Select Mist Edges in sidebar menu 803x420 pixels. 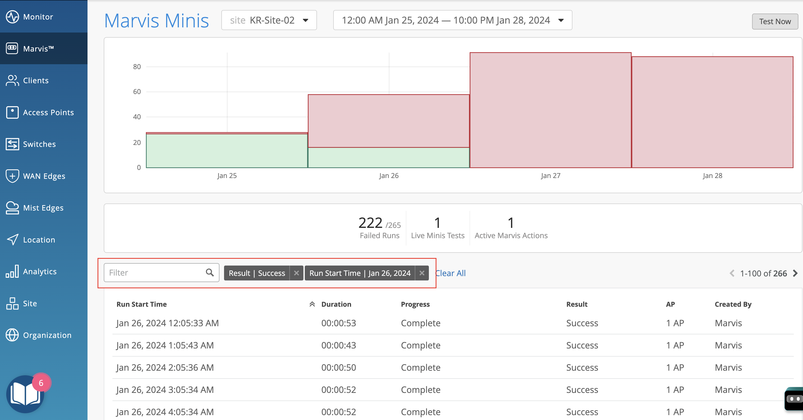43,208
